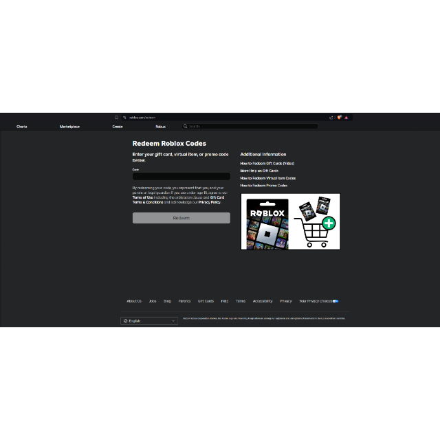Open Accessibility footer link
Image resolution: width=440 pixels, height=440 pixels.
263,301
